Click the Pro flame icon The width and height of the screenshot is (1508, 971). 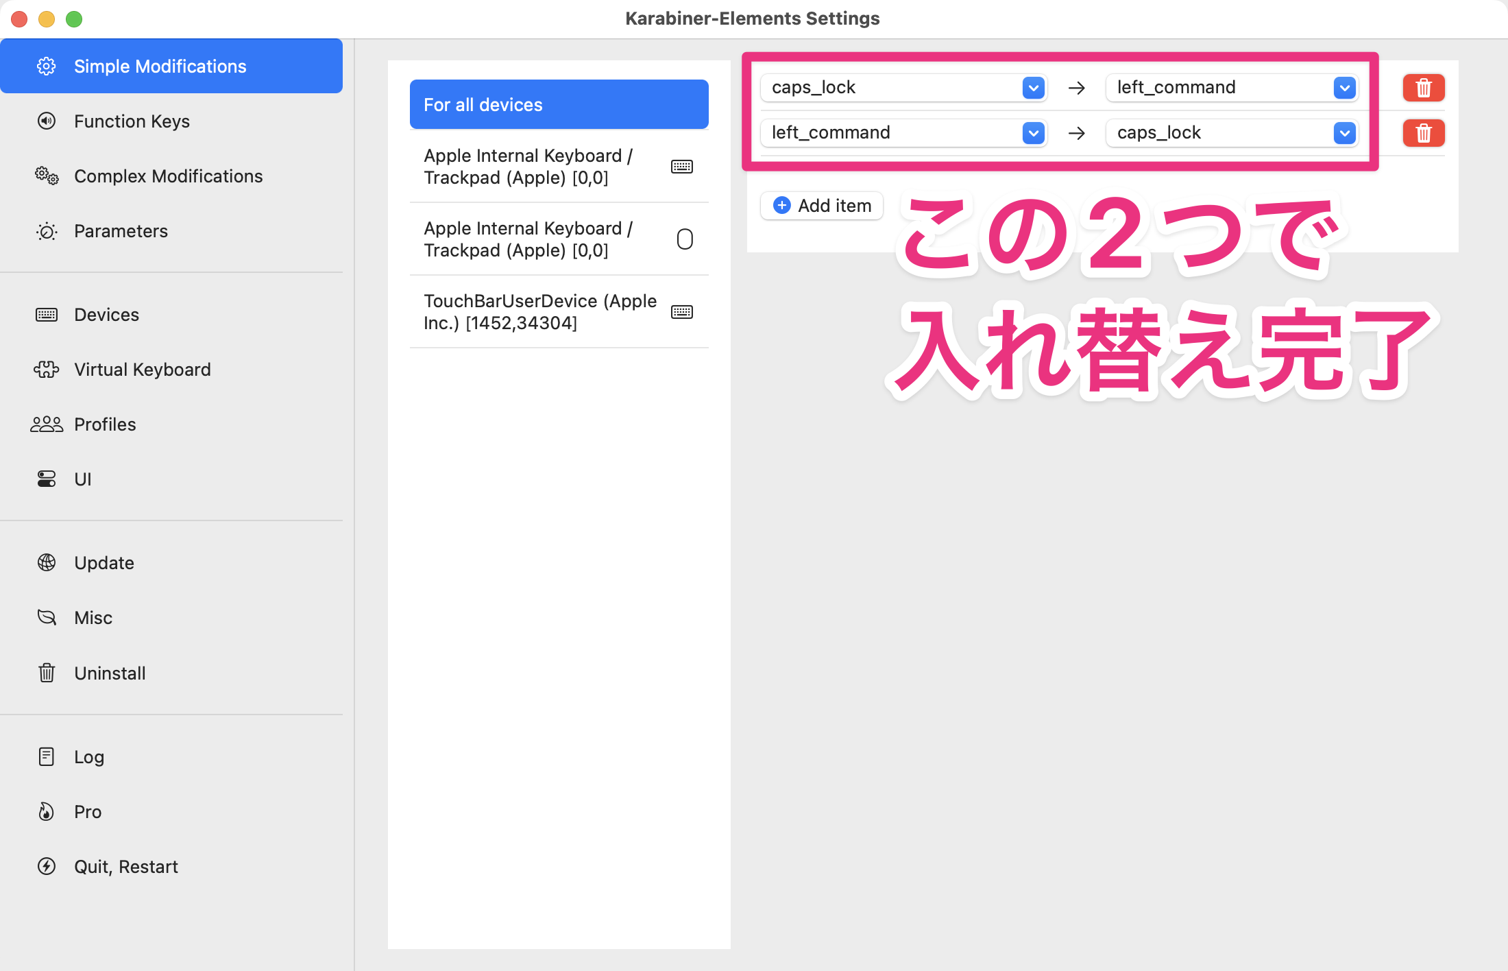pyautogui.click(x=47, y=812)
